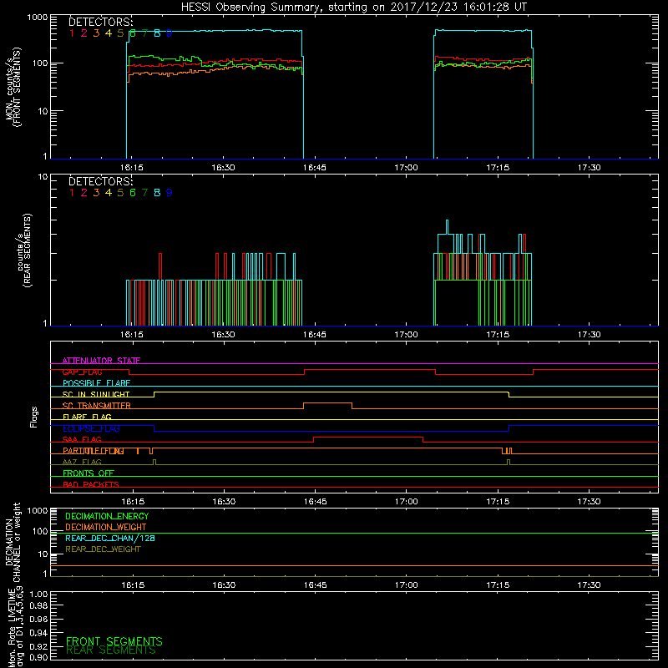Click the DECIMATION_ENERGY legend entry
668x668 pixels.
107,516
